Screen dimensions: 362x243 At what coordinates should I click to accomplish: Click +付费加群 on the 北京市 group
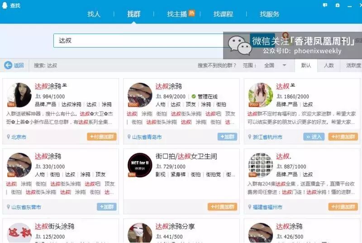(102, 137)
